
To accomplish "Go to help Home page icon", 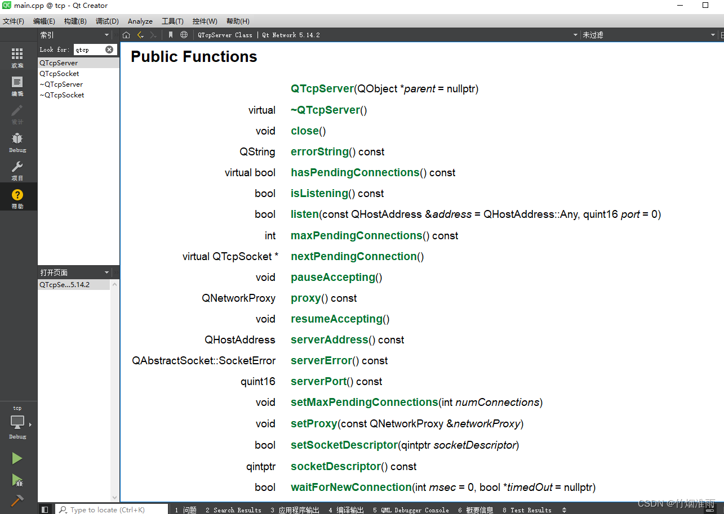I will (126, 35).
